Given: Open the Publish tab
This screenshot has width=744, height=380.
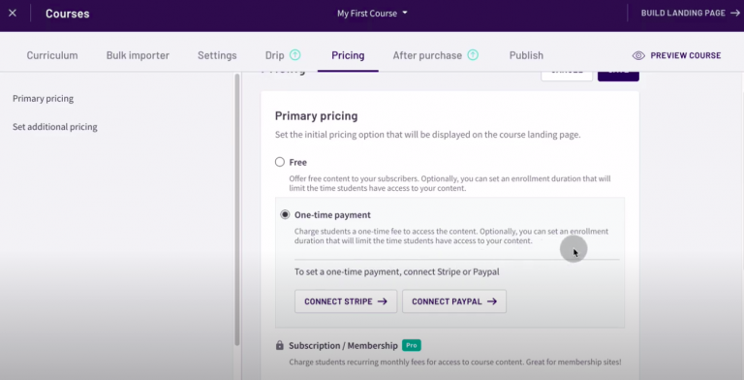Looking at the screenshot, I should click(526, 55).
